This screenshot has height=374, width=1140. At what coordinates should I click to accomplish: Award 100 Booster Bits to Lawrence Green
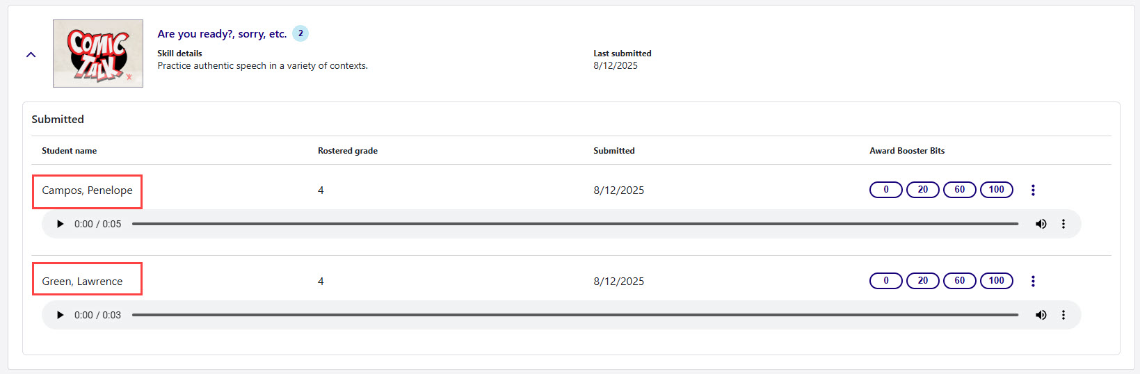(996, 281)
